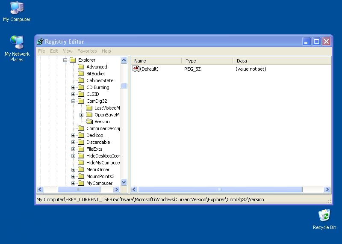The width and height of the screenshot is (342, 244).
Task: Select the Desktop key folder icon
Action: point(81,135)
